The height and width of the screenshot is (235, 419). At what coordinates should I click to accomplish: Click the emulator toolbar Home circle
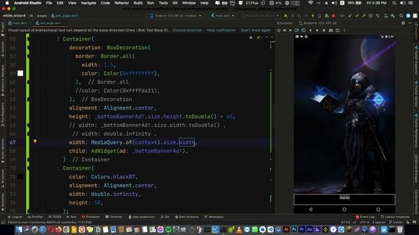[317, 31]
